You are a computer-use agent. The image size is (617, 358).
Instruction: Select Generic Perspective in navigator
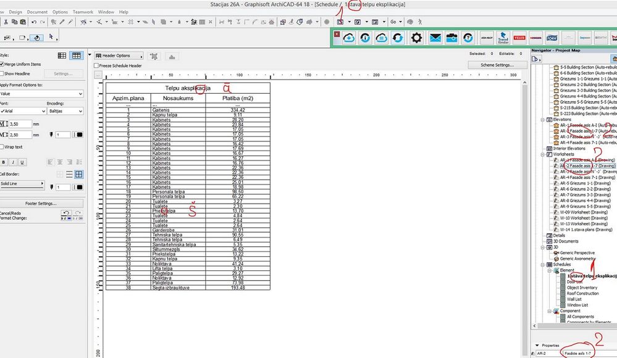pyautogui.click(x=577, y=253)
